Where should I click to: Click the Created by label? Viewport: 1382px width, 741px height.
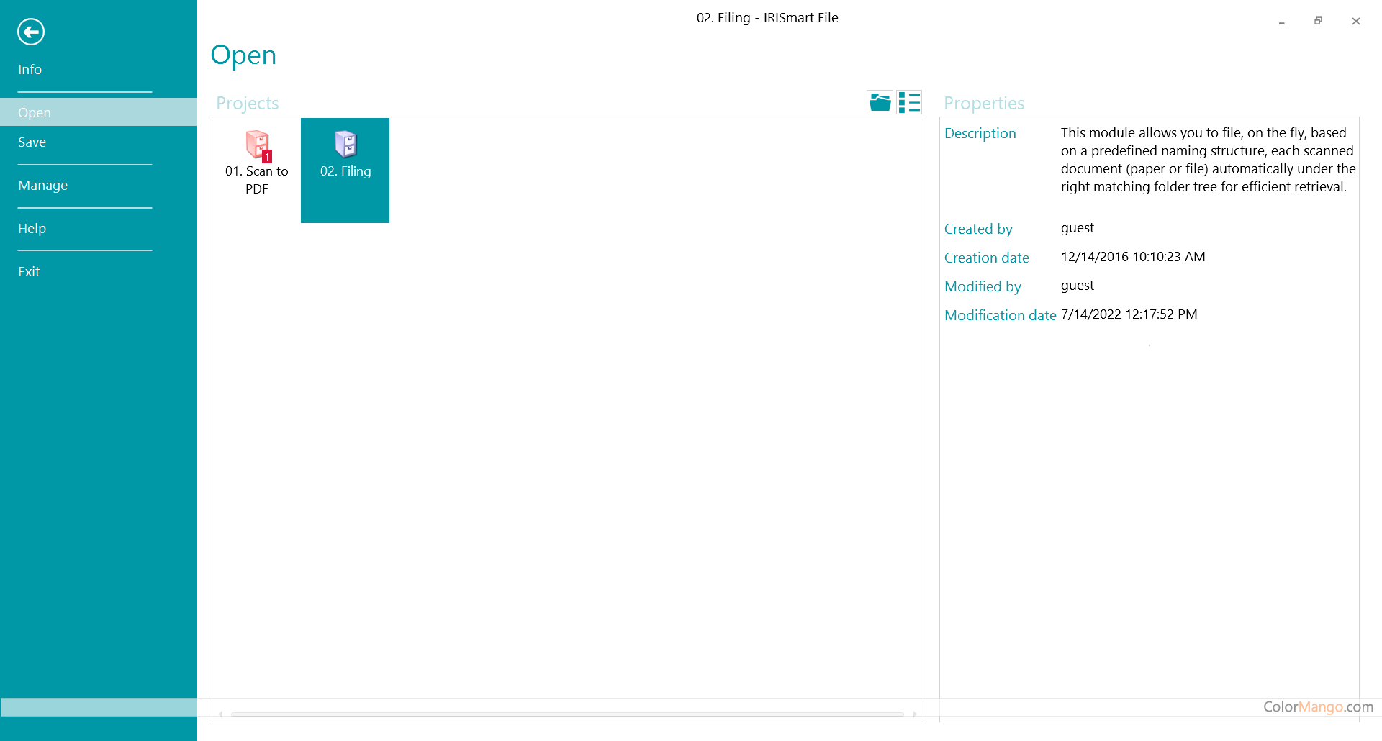[x=978, y=229]
